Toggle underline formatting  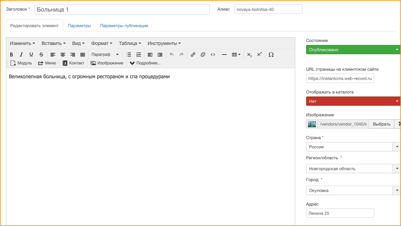(x=31, y=55)
